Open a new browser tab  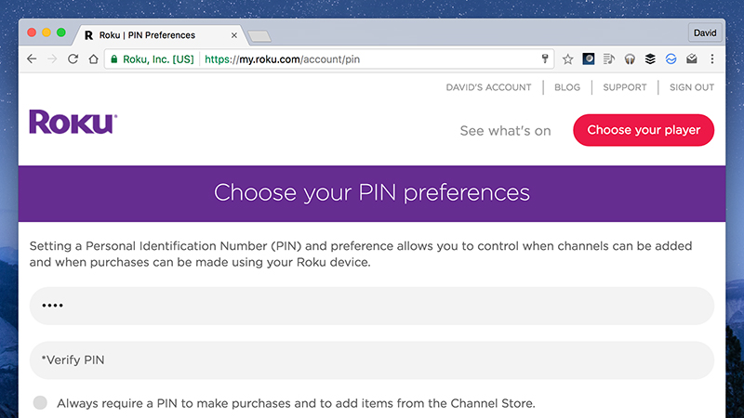[x=259, y=36]
